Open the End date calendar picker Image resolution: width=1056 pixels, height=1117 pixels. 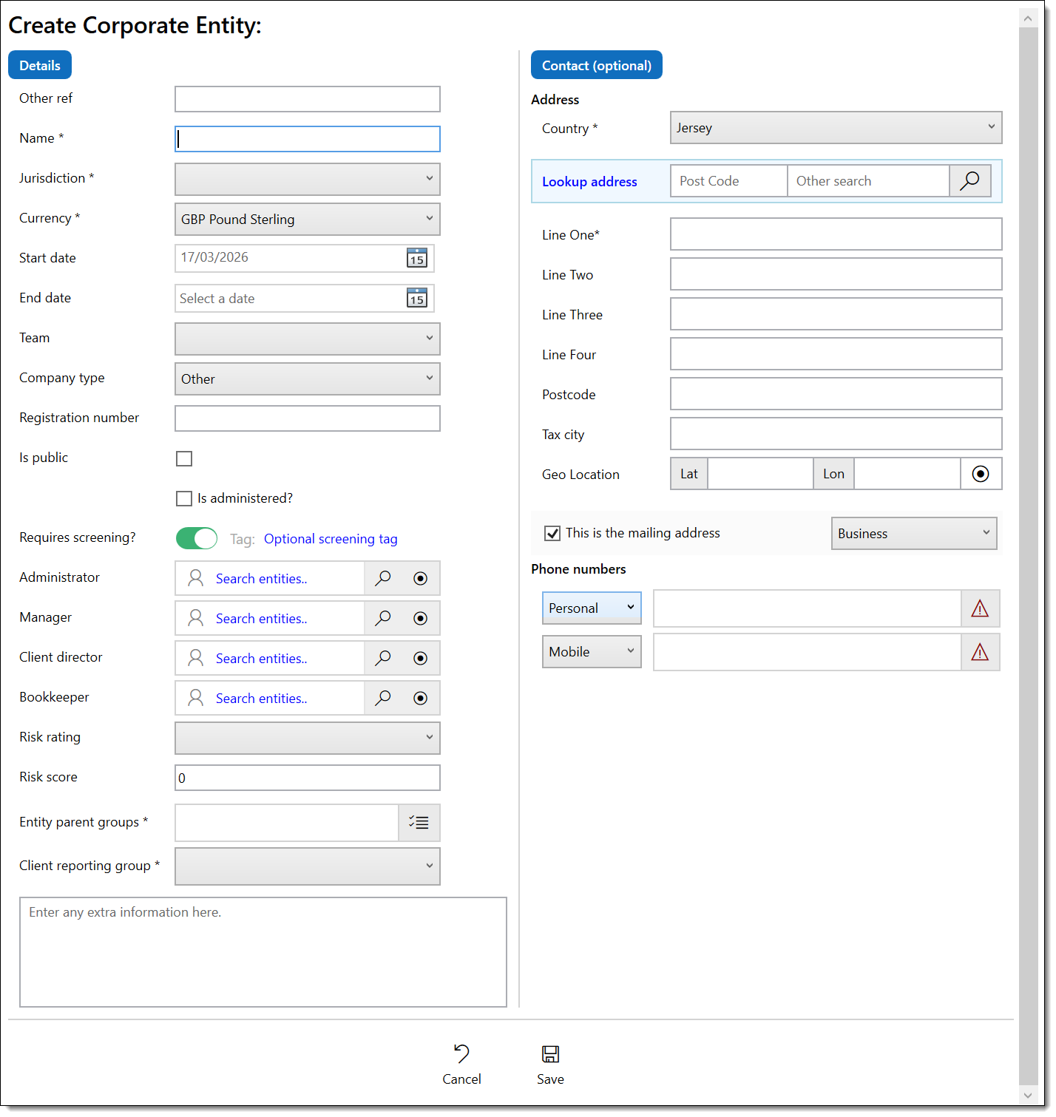[x=416, y=299]
